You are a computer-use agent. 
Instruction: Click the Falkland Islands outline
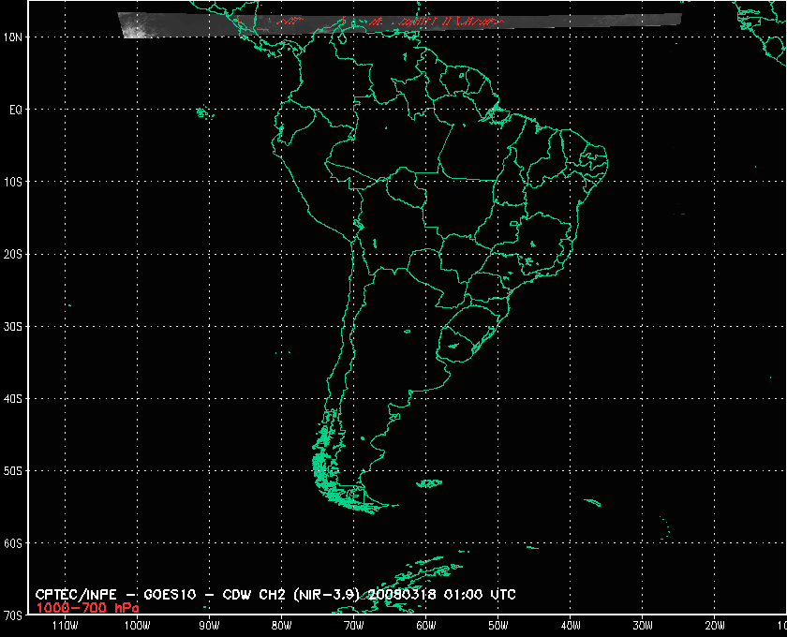[x=429, y=483]
